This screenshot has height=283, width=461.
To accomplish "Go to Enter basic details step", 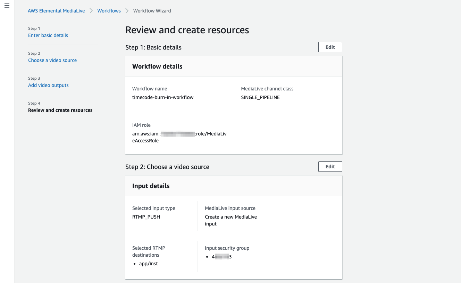I will (x=48, y=35).
